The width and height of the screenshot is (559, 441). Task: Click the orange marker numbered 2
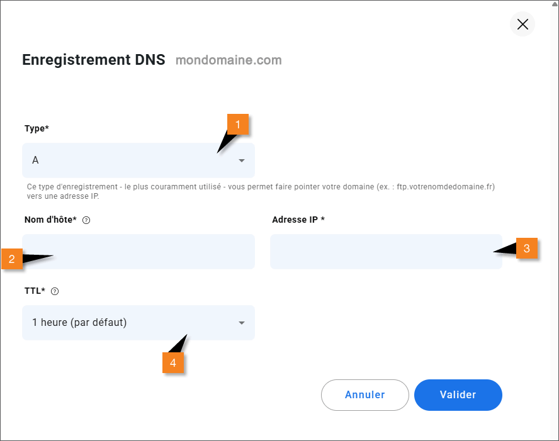12,259
